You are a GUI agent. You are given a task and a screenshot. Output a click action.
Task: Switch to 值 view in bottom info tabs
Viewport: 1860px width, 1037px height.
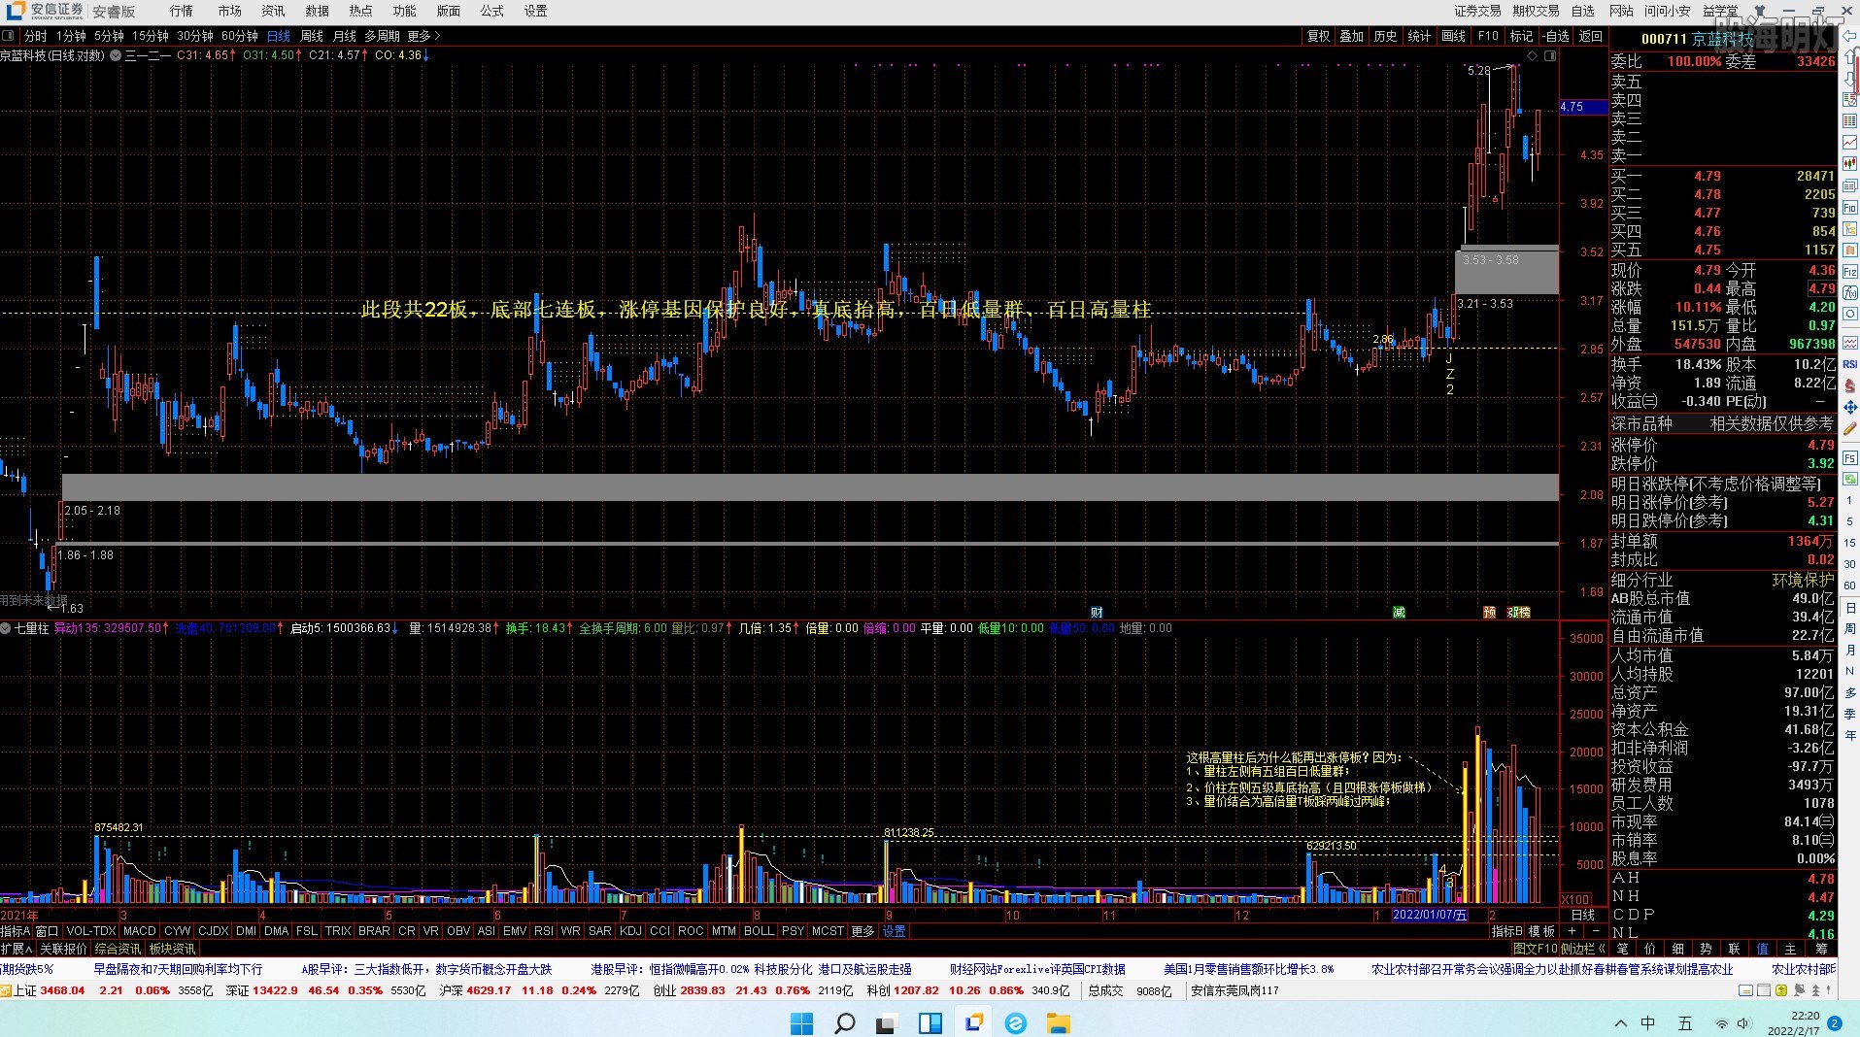point(1762,949)
